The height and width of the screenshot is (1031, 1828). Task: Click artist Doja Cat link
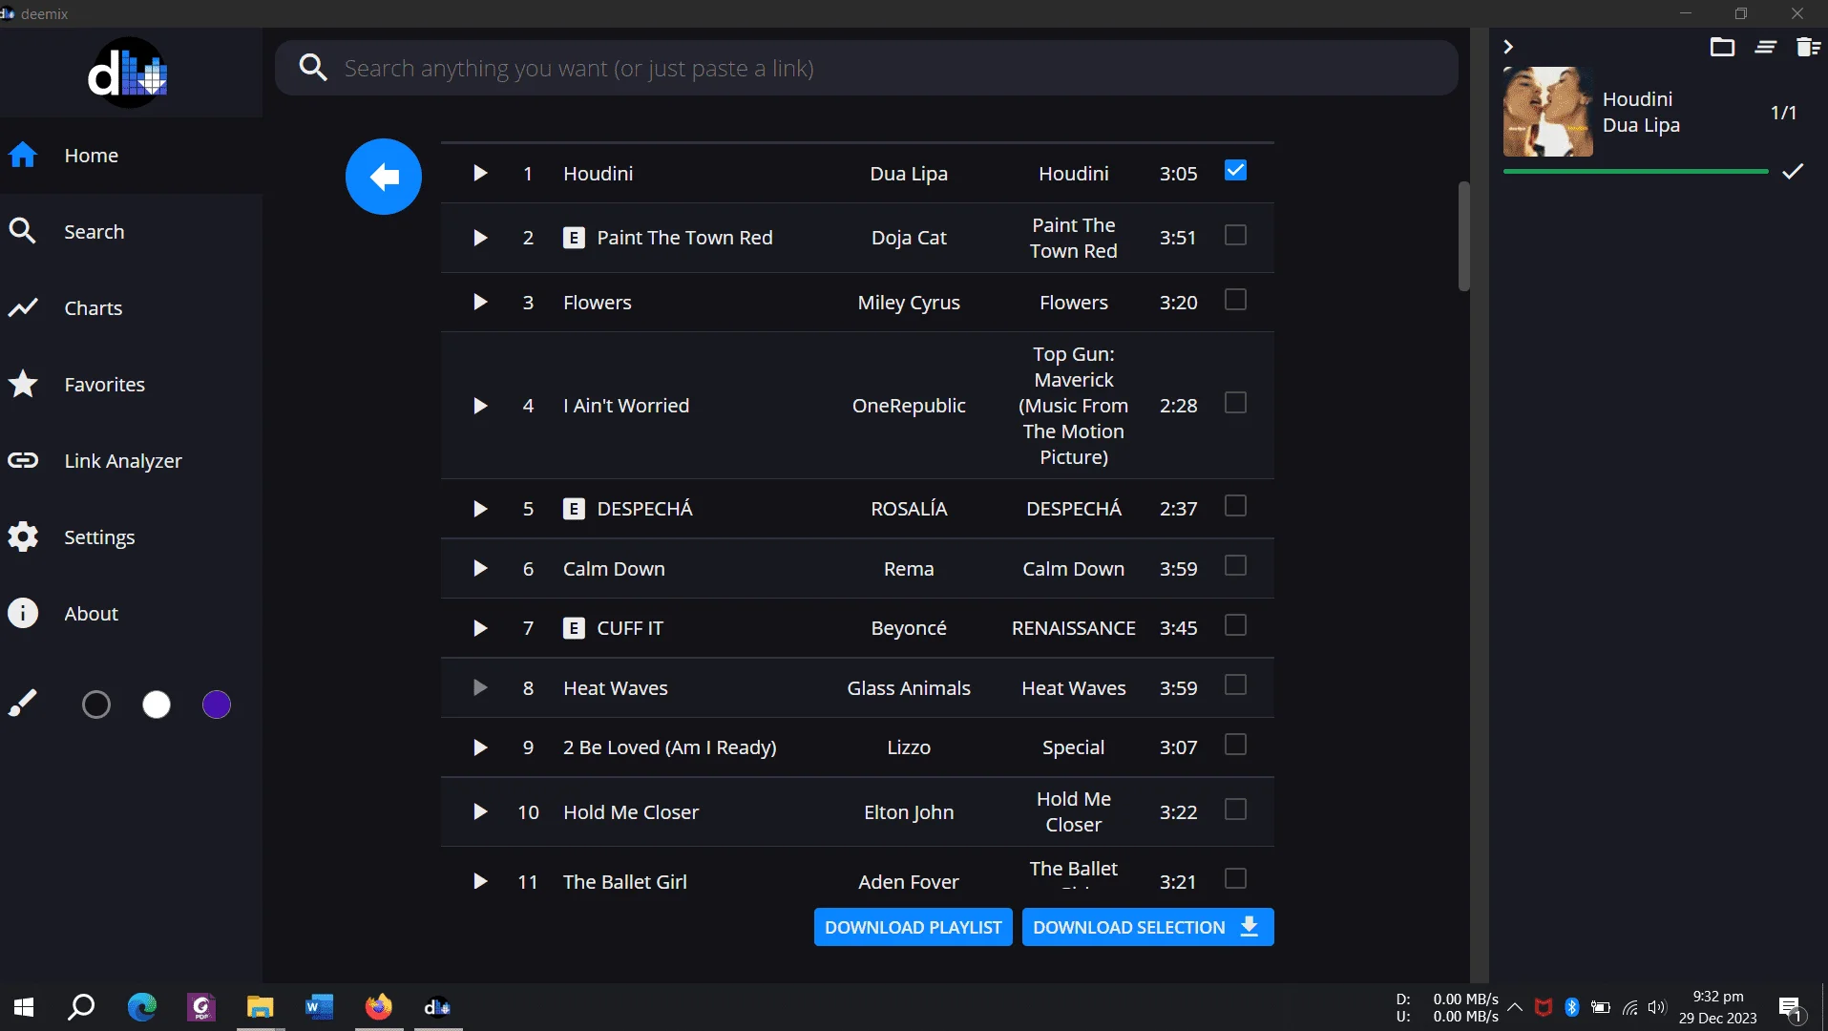click(x=909, y=238)
